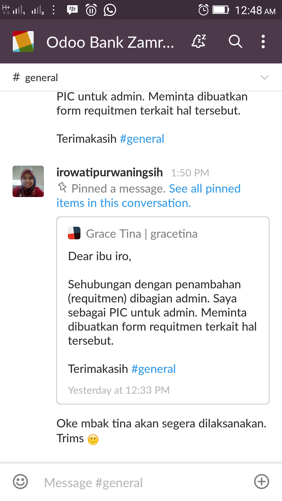The image size is (282, 501).
Task: Open See all pinned items link
Action: coord(148,196)
